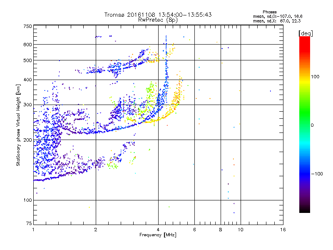Click the y-axis tick label '500'

[x=27, y=60]
